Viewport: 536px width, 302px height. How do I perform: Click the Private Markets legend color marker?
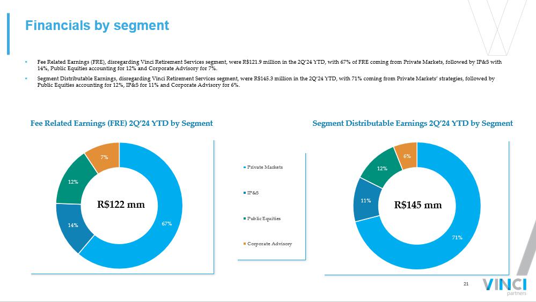click(245, 168)
